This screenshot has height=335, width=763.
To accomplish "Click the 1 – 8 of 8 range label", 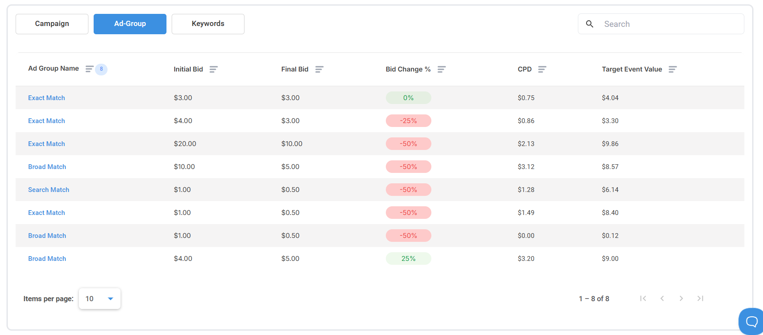I will (594, 299).
